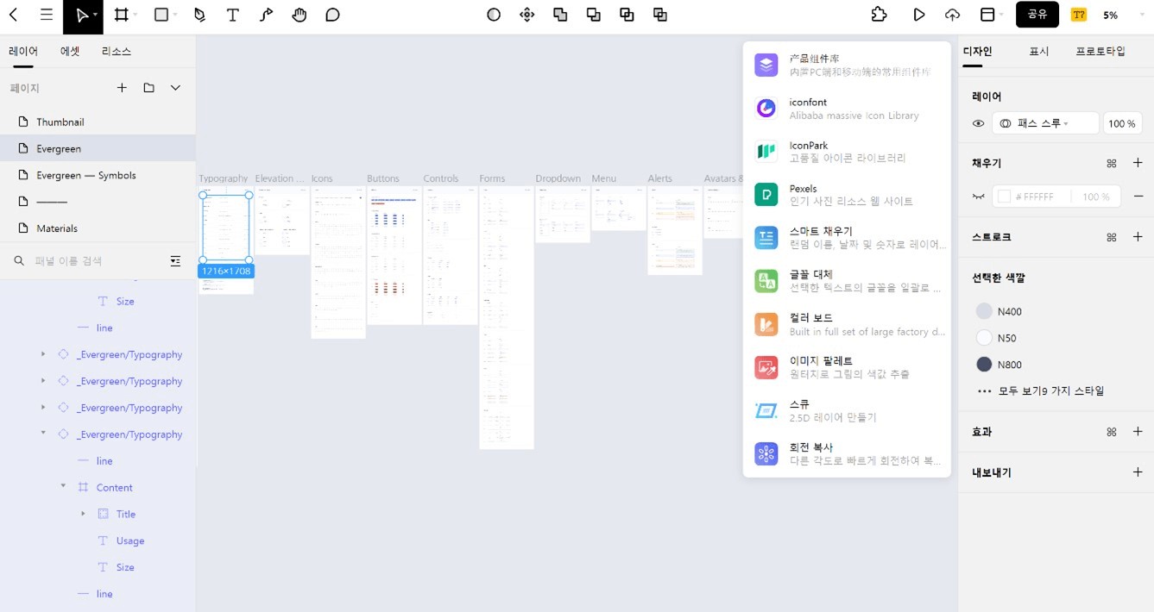Select the connector line tool
This screenshot has height=612, width=1154.
pyautogui.click(x=266, y=16)
